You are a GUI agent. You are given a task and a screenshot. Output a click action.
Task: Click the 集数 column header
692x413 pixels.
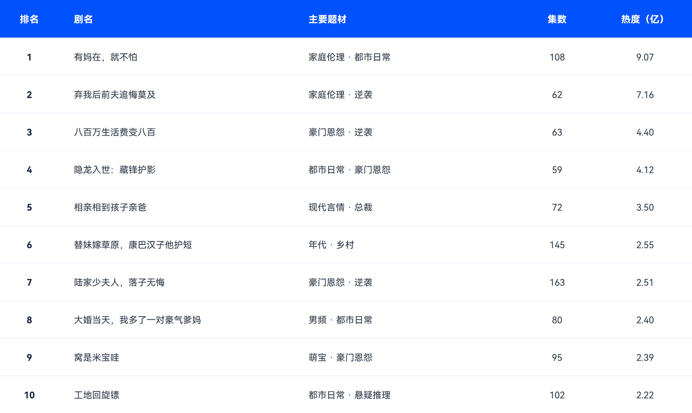pyautogui.click(x=557, y=19)
